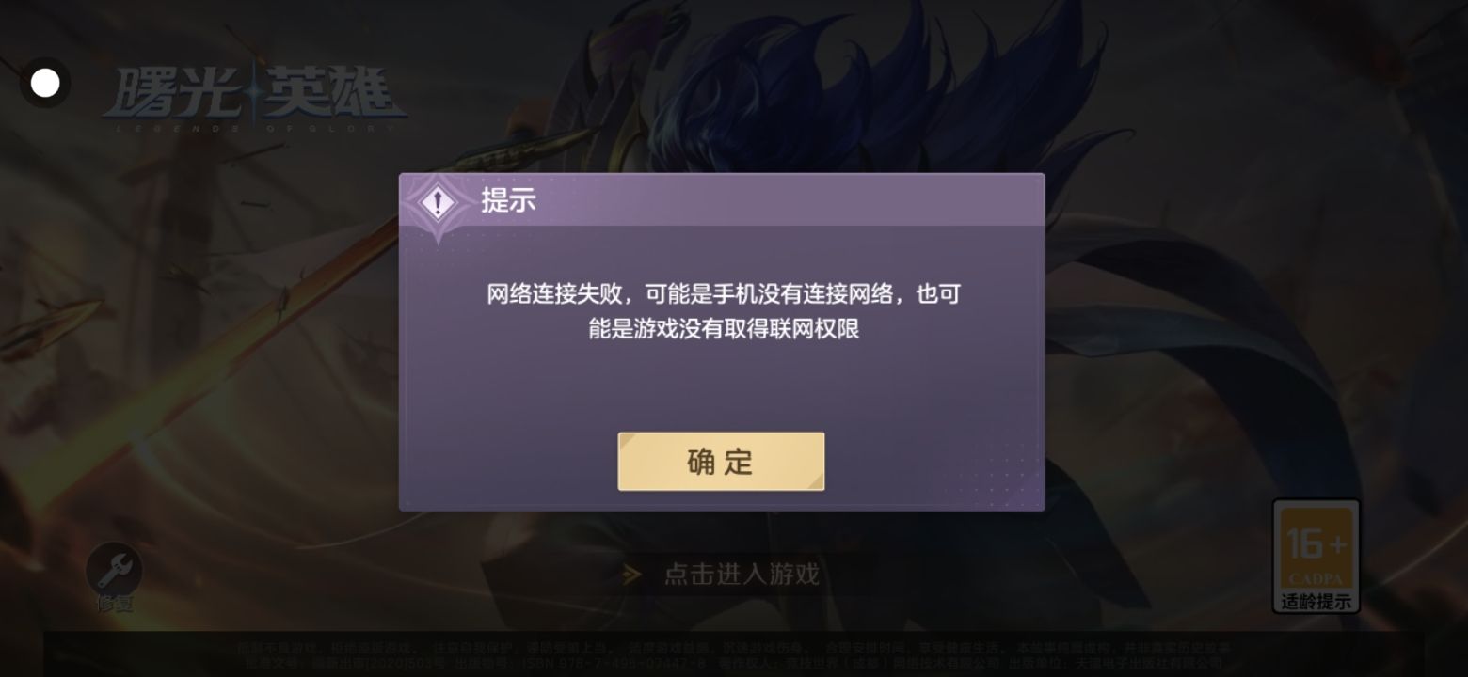Click the LEGENDS OF GLORY subtitle text
Screen dimensions: 1468x677
tap(254, 127)
